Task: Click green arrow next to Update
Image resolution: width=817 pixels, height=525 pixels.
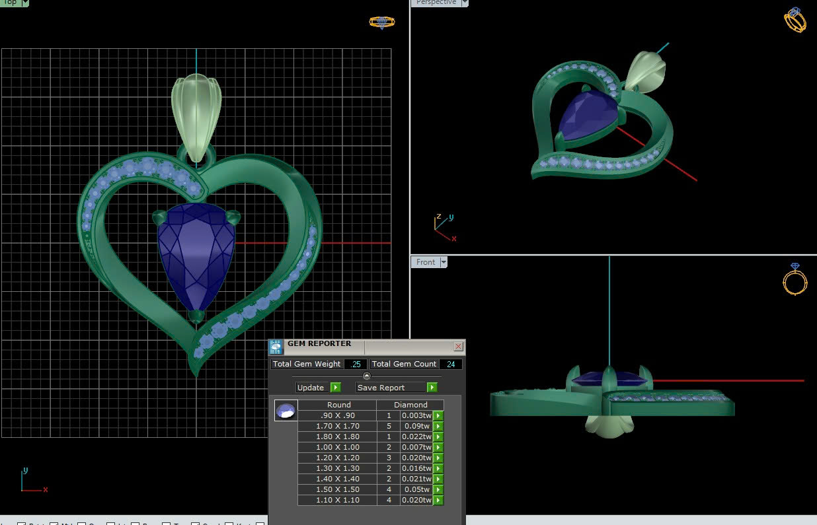Action: pyautogui.click(x=335, y=388)
